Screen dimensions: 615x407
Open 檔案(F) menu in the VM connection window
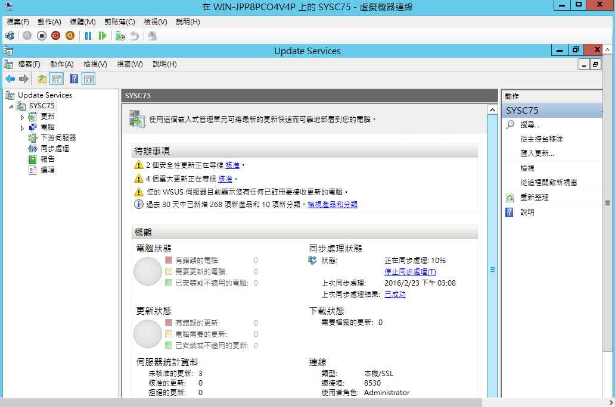click(x=18, y=22)
